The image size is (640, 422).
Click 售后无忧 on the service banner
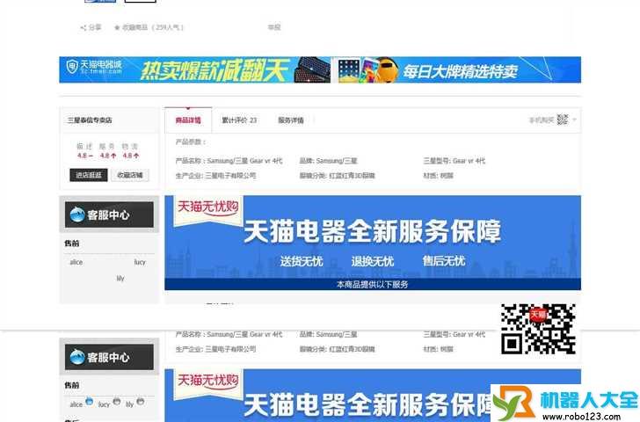[x=444, y=261]
